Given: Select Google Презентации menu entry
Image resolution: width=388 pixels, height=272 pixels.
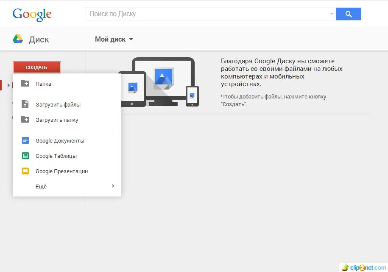Looking at the screenshot, I should tap(61, 171).
